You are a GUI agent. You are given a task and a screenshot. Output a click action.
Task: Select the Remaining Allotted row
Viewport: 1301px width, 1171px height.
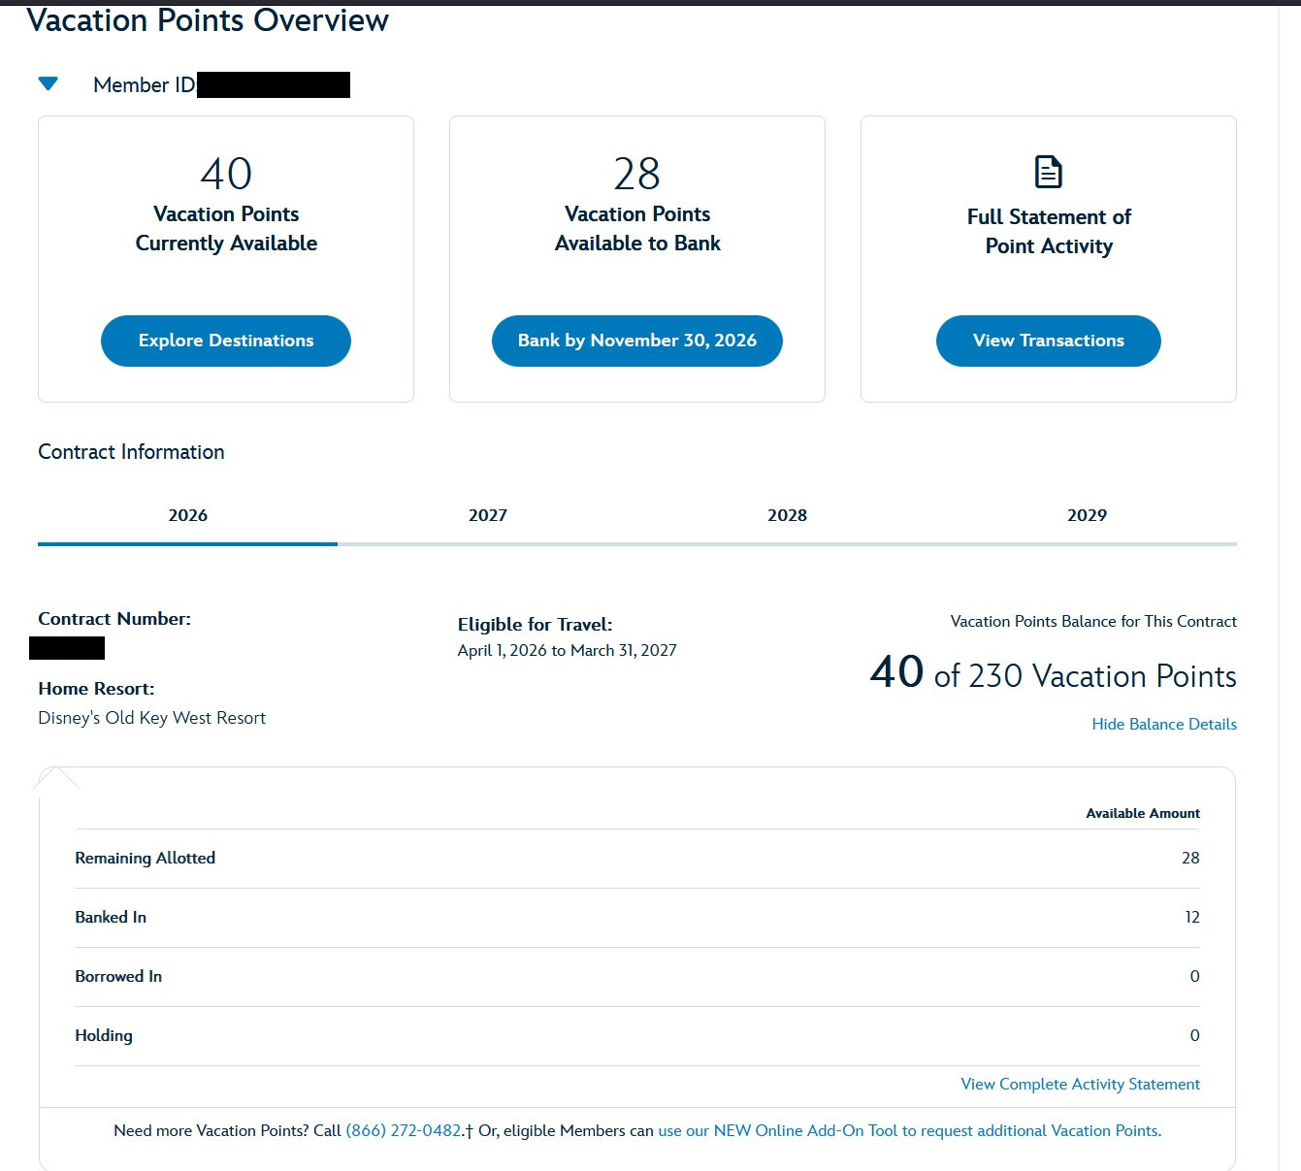[x=637, y=859]
